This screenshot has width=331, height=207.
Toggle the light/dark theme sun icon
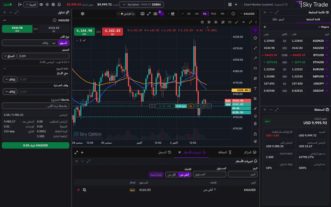47,4
